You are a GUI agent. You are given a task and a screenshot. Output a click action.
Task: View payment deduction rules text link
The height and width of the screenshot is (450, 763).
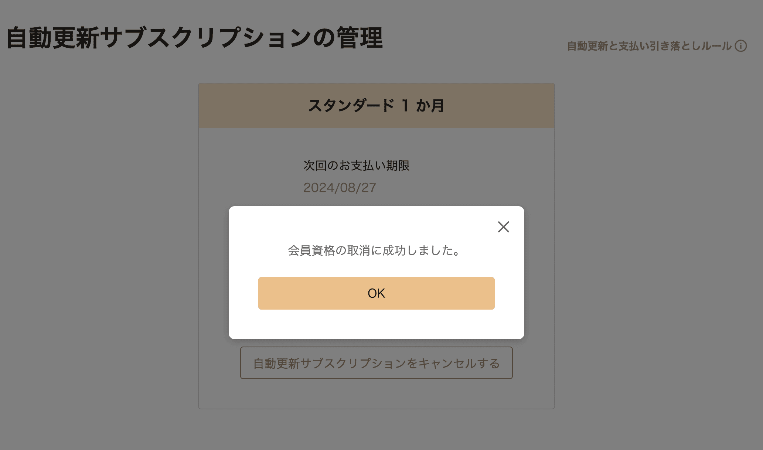coord(649,46)
